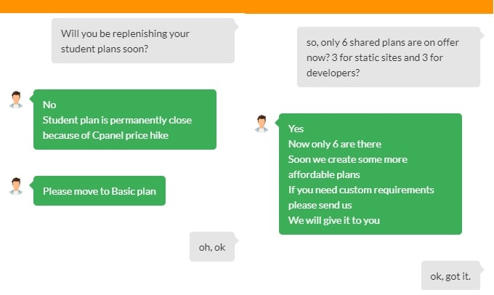Click the agent avatar beside 'No Student plan' message
The image size is (494, 295).
16,100
